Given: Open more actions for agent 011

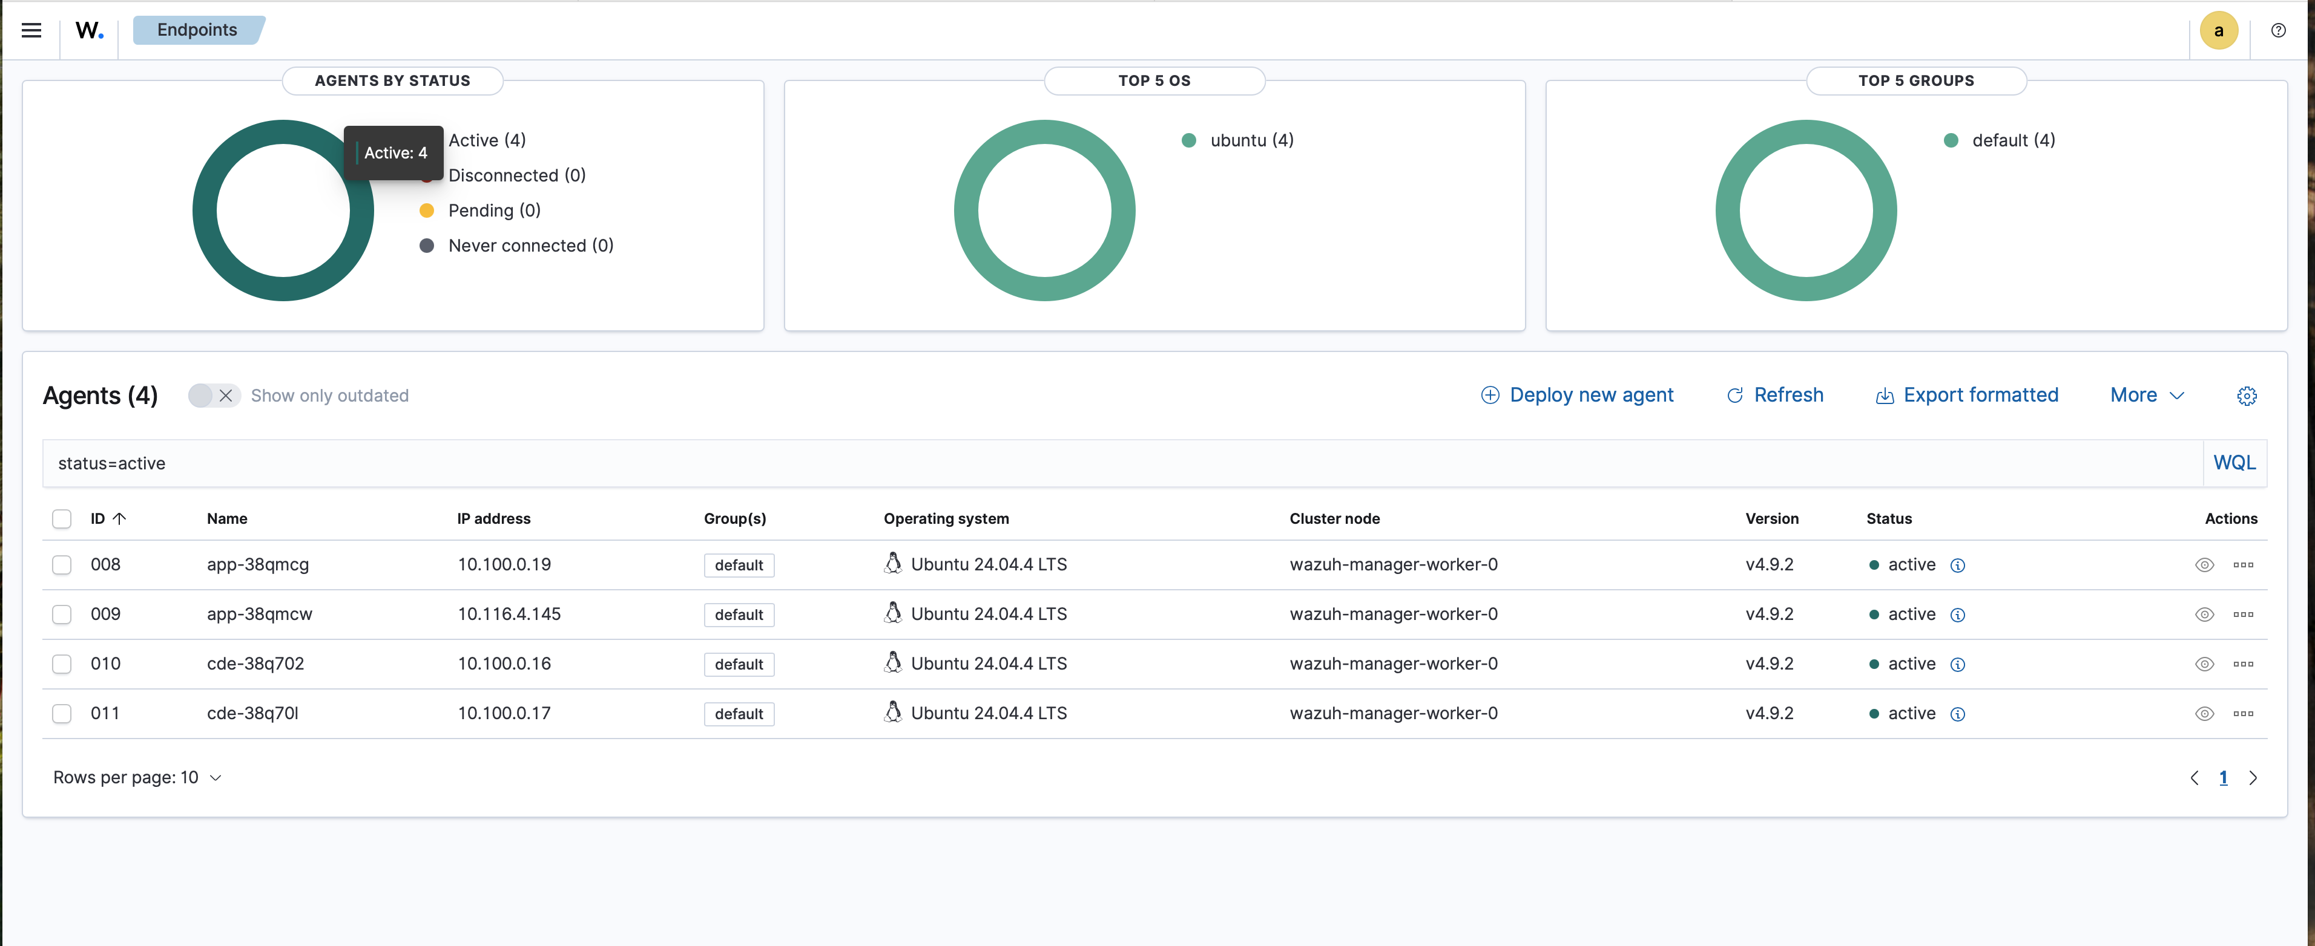Looking at the screenshot, I should pos(2243,714).
